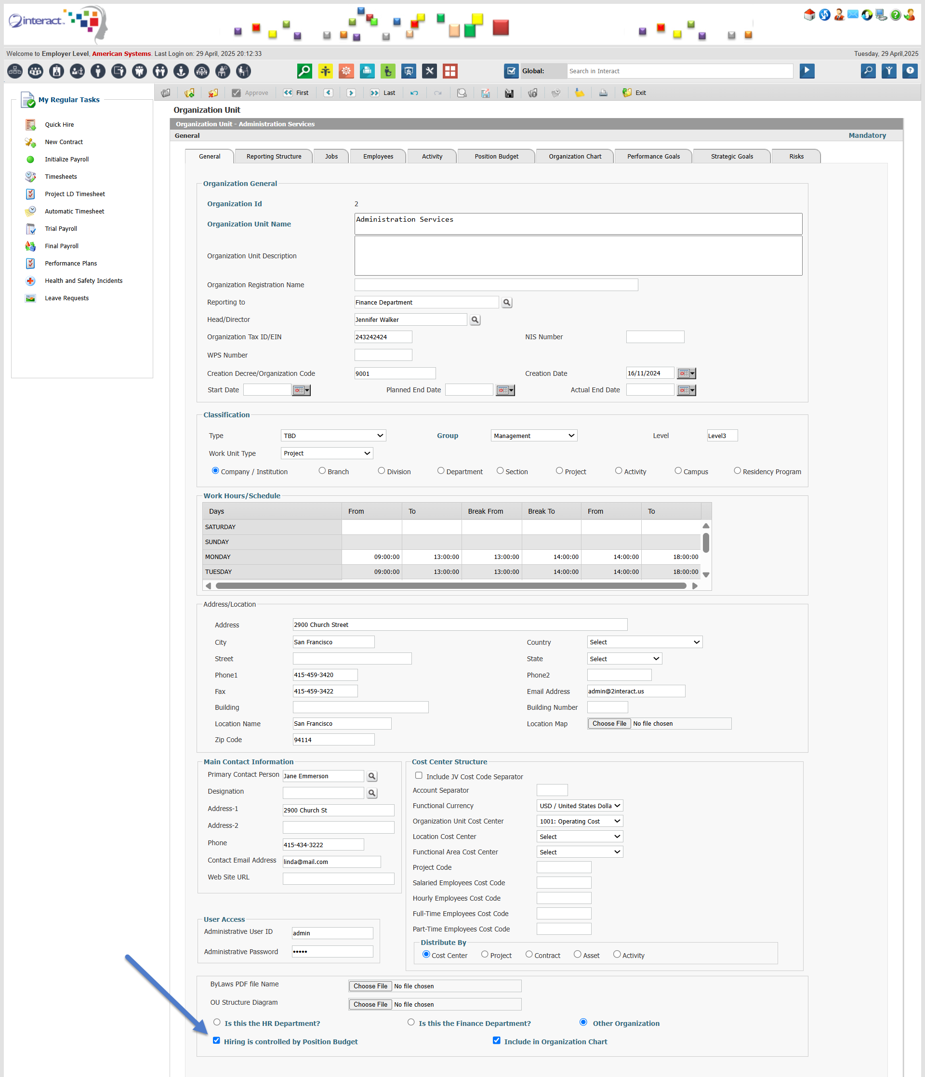Viewport: 925px width, 1077px height.
Task: Go to previous record arrow
Action: [329, 93]
